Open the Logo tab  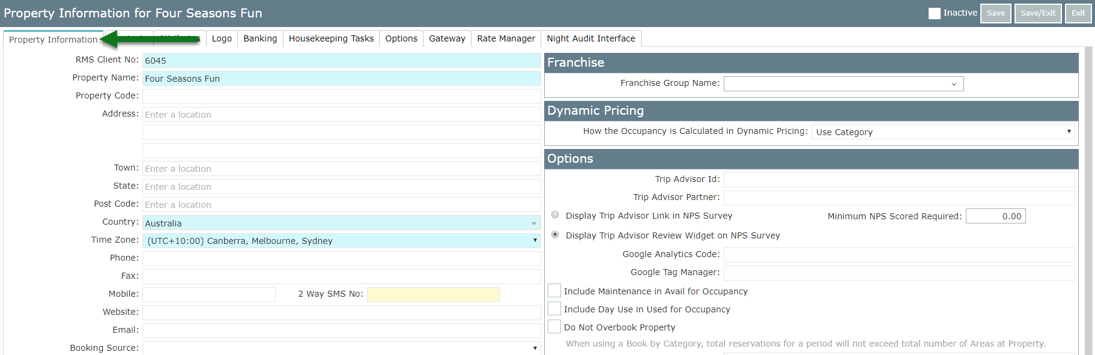[x=222, y=38]
